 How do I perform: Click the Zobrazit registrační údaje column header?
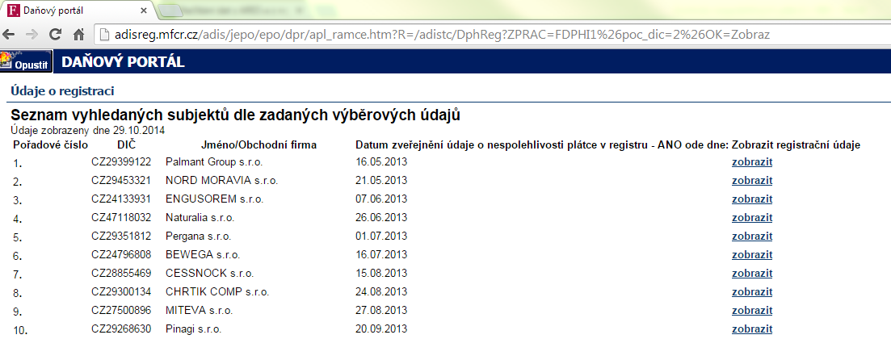(x=796, y=144)
